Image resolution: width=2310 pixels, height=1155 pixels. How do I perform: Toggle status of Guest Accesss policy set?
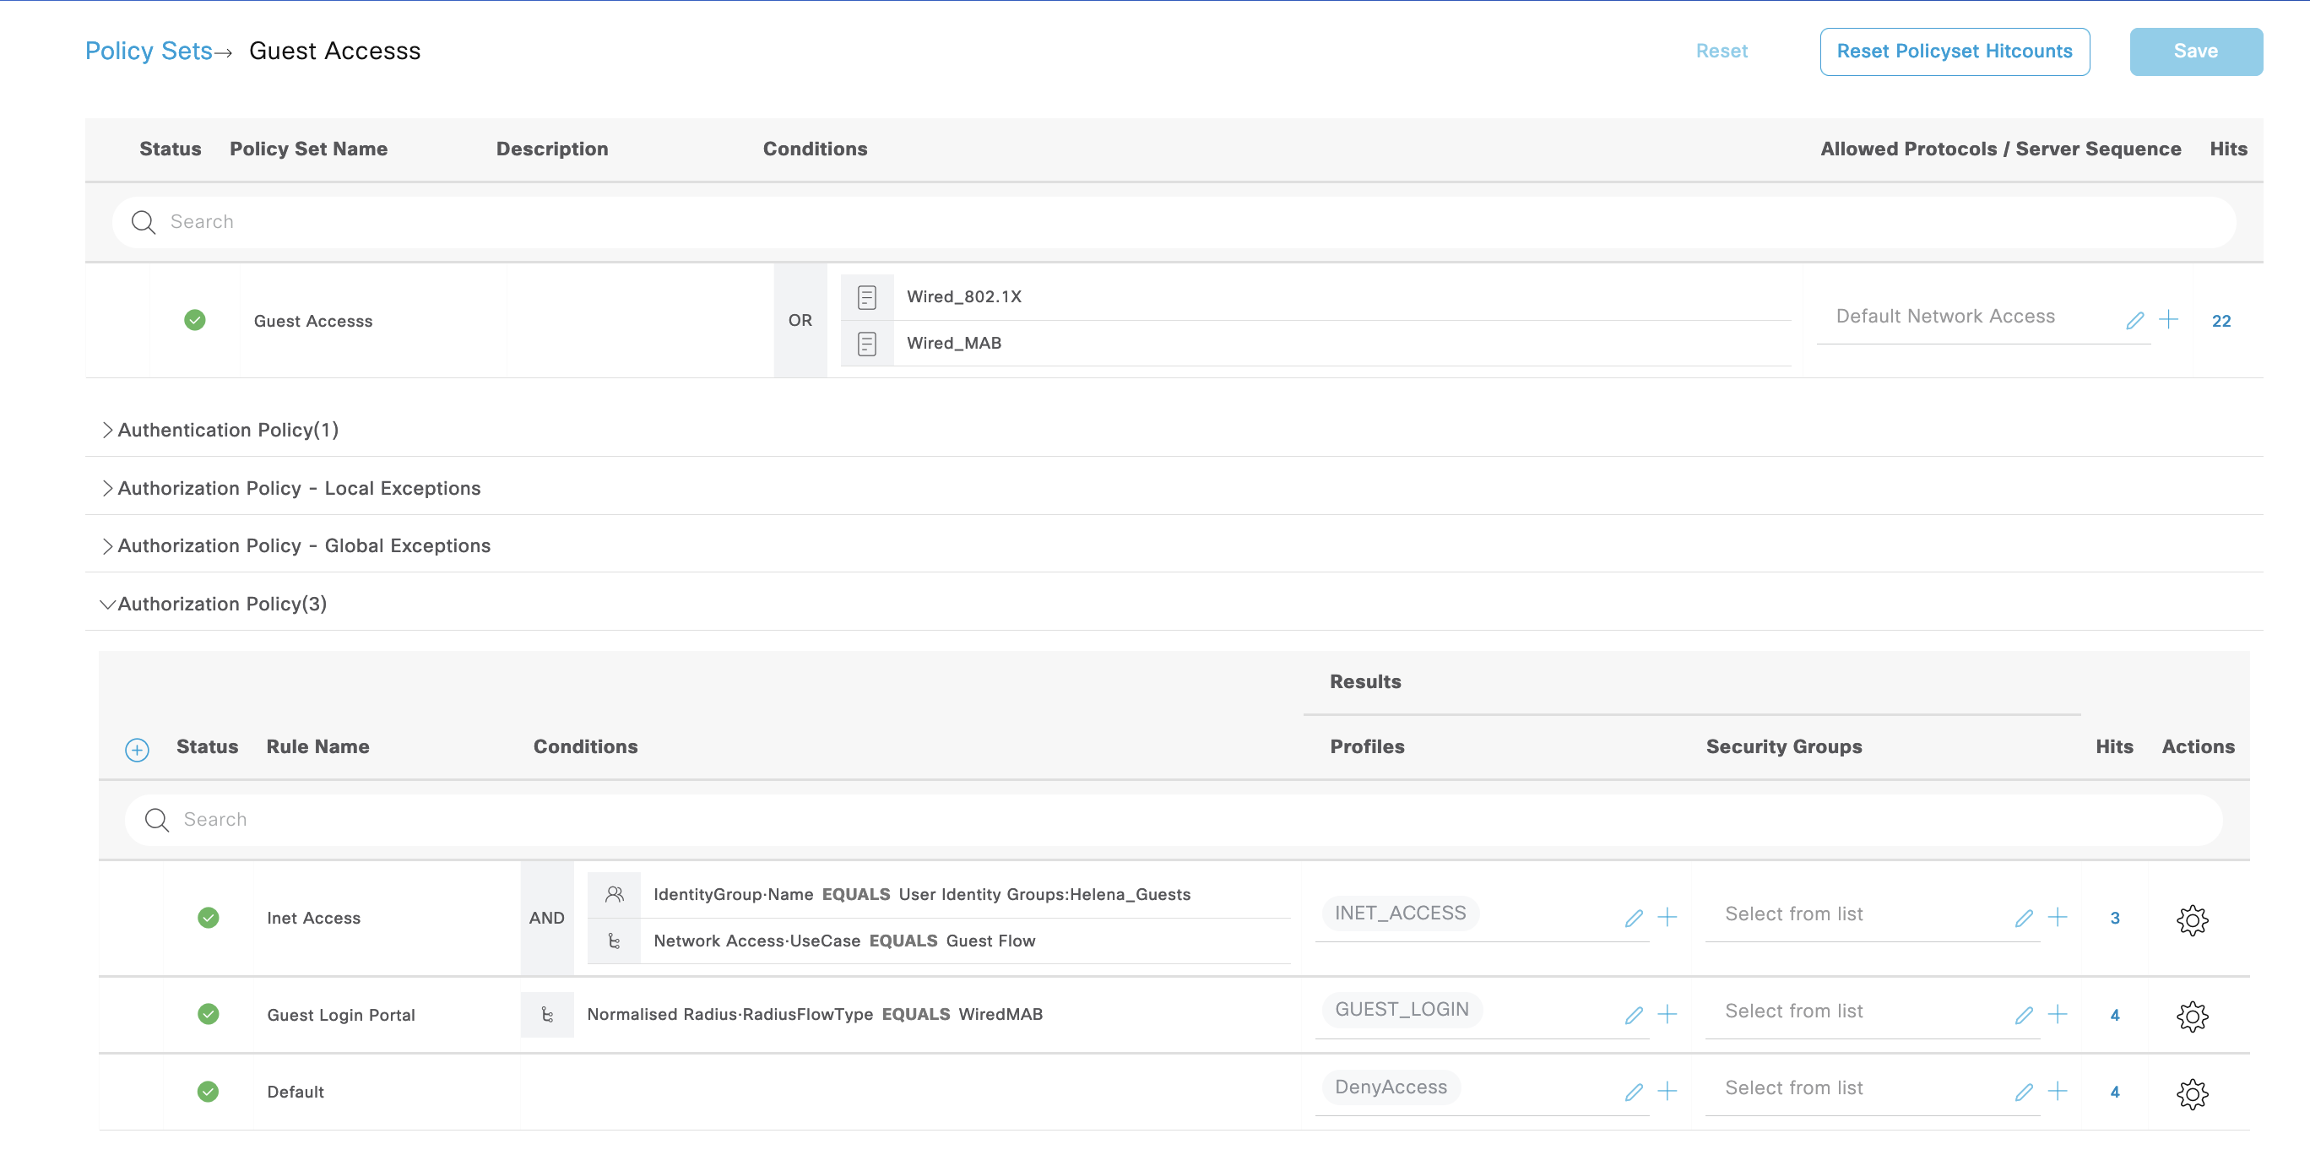pyautogui.click(x=194, y=320)
